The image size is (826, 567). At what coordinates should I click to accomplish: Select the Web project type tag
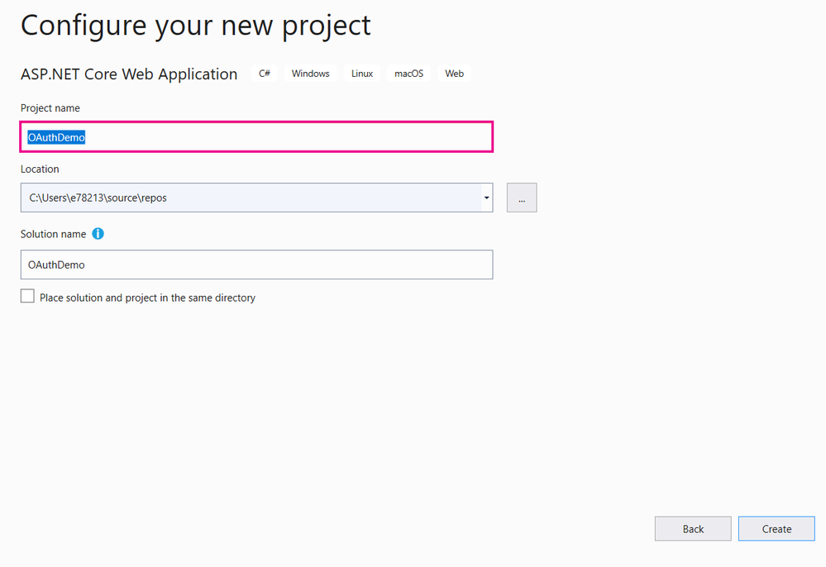coord(454,73)
